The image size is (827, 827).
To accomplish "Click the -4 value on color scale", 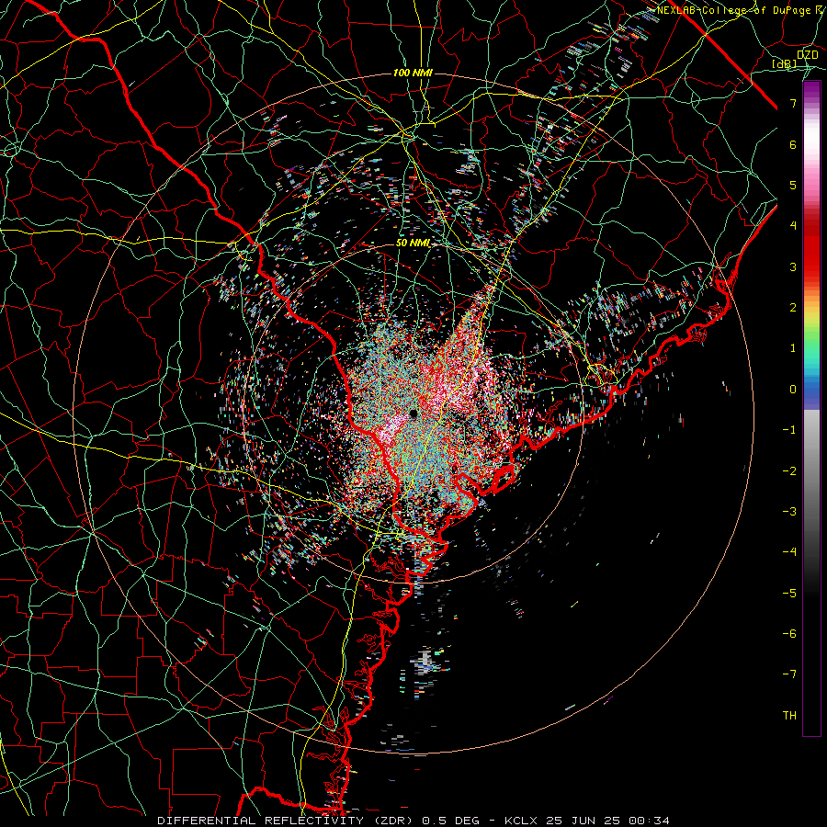I will tap(789, 552).
